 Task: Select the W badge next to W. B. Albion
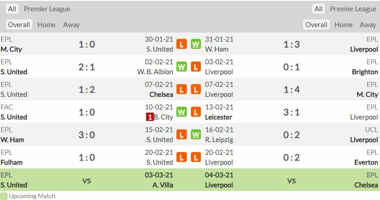coord(181,67)
